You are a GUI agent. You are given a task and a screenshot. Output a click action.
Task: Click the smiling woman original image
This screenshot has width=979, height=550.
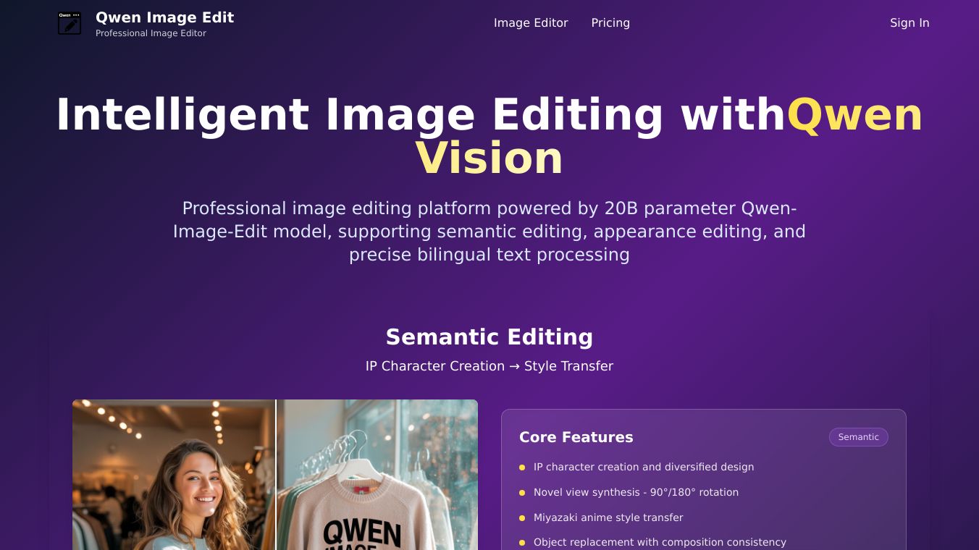174,475
